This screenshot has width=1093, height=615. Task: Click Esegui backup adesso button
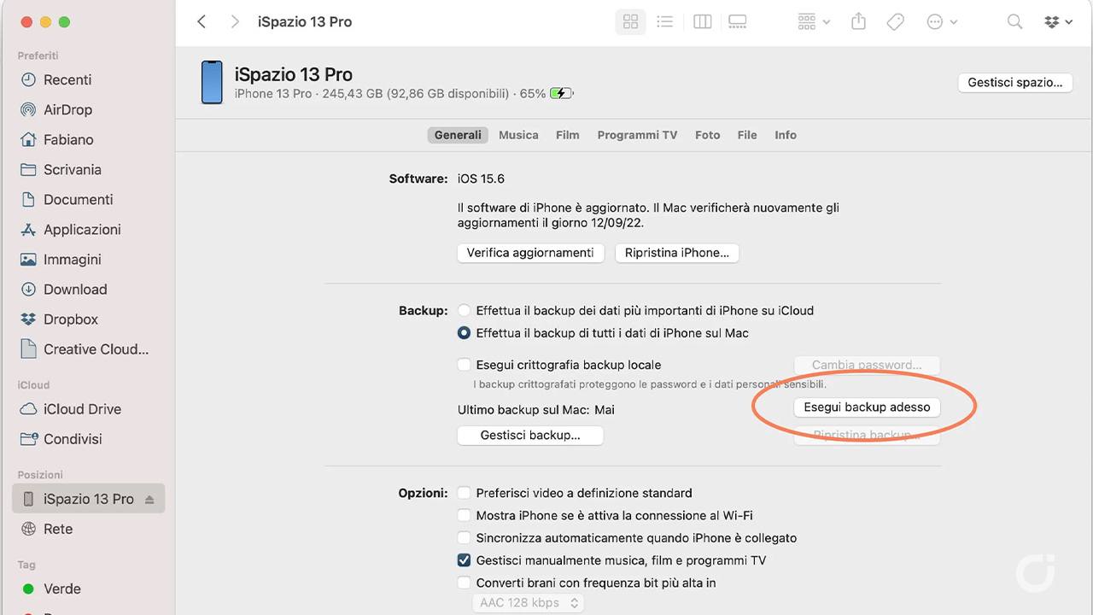(867, 407)
